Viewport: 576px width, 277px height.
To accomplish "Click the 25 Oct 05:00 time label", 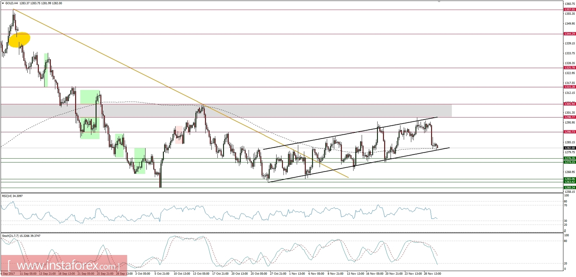I will tap(259, 274).
